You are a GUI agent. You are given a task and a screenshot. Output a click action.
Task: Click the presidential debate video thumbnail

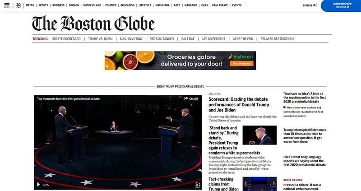point(118,142)
